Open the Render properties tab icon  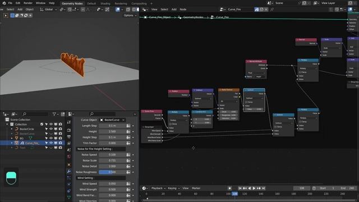click(x=69, y=130)
